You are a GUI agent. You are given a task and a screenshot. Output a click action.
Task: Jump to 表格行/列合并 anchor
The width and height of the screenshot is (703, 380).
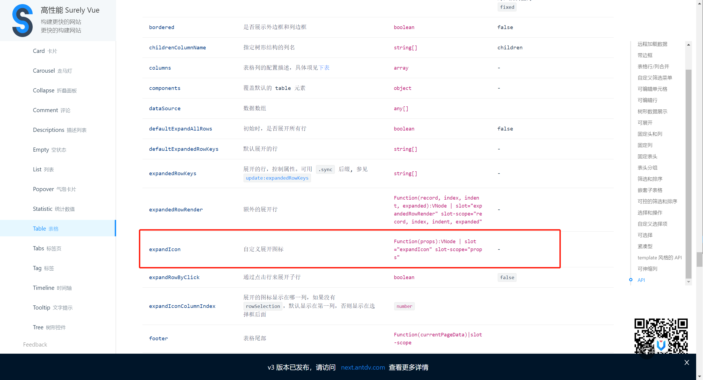[x=653, y=67]
